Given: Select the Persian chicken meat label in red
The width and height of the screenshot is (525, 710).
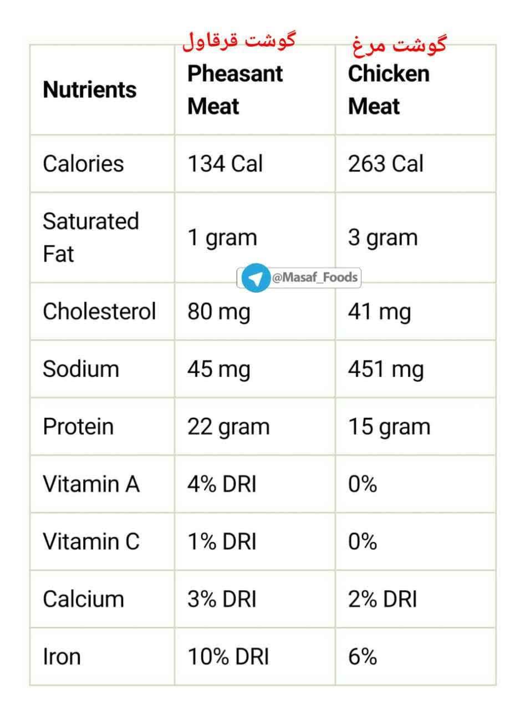Looking at the screenshot, I should [399, 44].
